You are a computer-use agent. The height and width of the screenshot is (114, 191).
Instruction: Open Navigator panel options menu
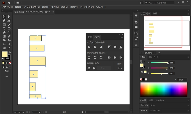(188, 14)
